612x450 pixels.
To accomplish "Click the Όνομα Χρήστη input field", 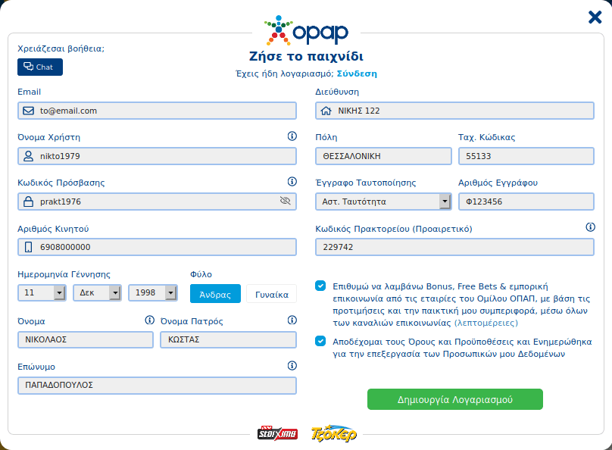I will [x=157, y=156].
